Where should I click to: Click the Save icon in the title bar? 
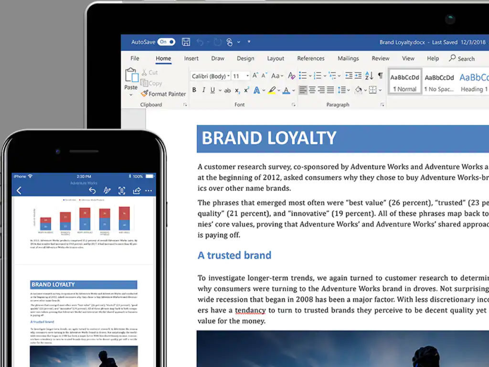[x=186, y=42]
